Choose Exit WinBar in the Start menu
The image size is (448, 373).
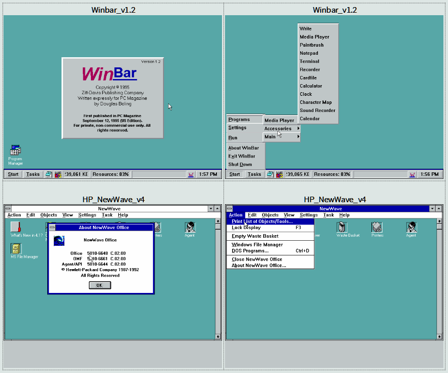point(245,156)
